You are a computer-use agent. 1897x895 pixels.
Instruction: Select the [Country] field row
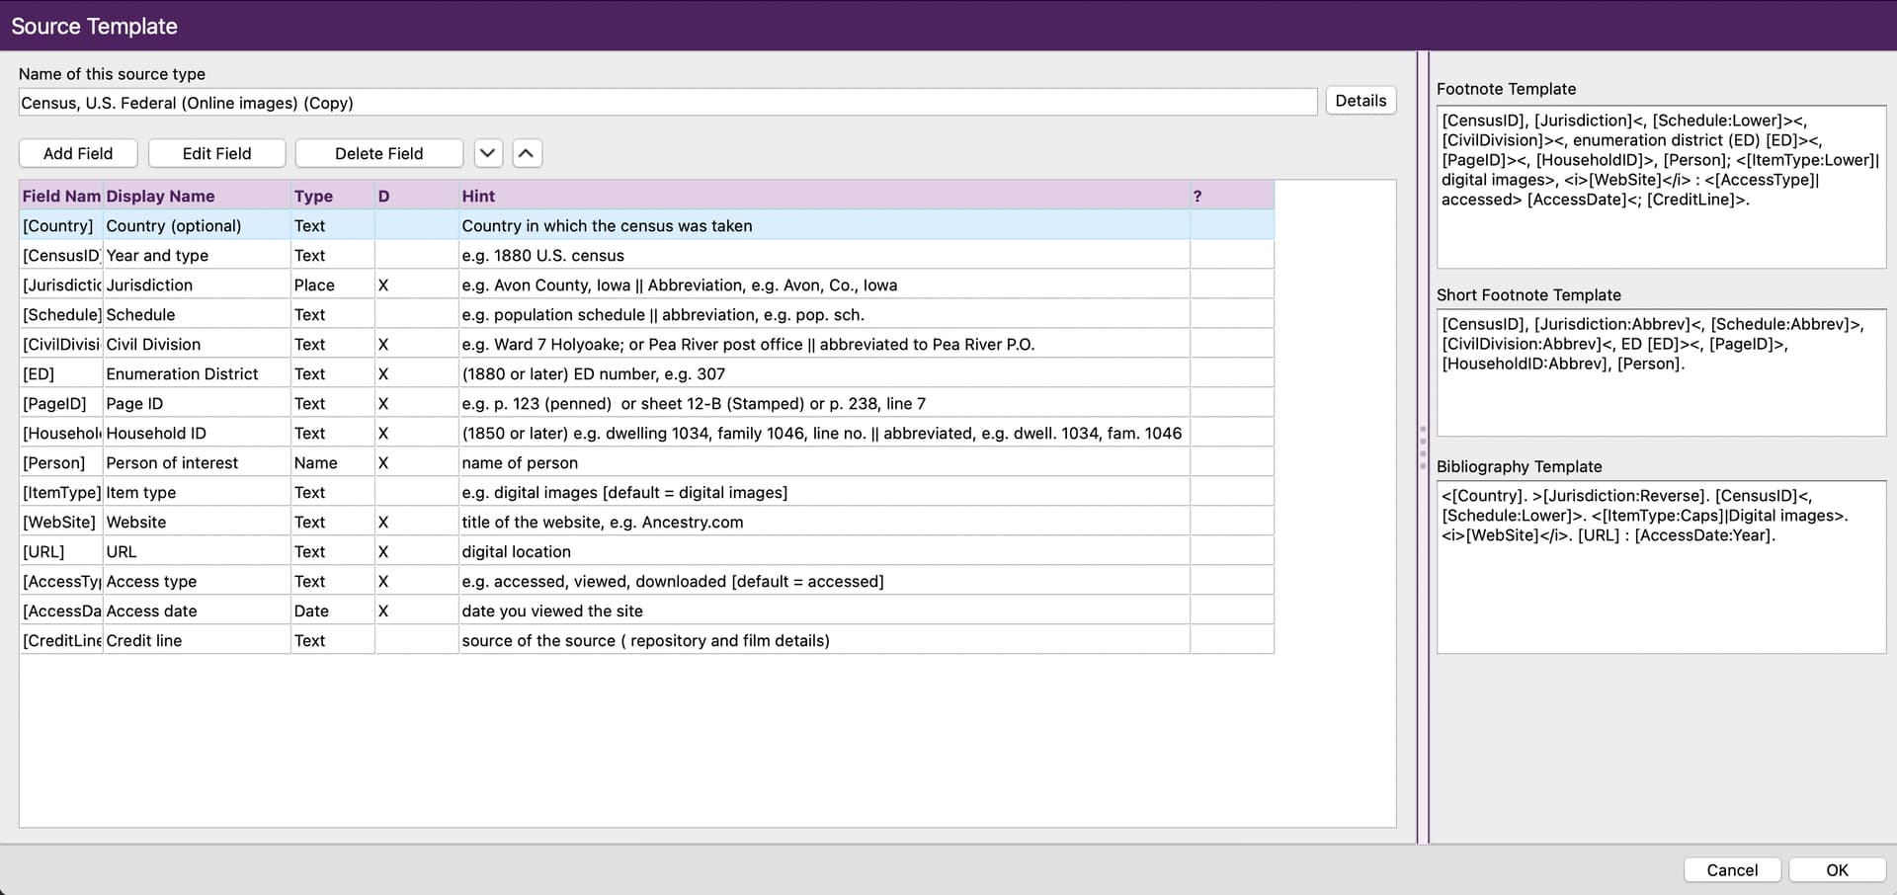click(647, 225)
